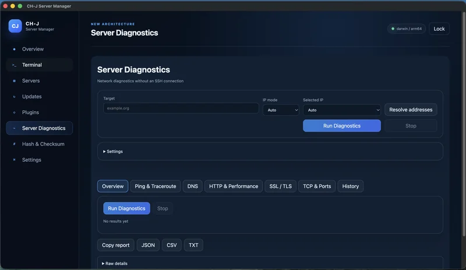Image resolution: width=466 pixels, height=270 pixels.
Task: Open Terminal in the sidebar
Action: (x=39, y=65)
